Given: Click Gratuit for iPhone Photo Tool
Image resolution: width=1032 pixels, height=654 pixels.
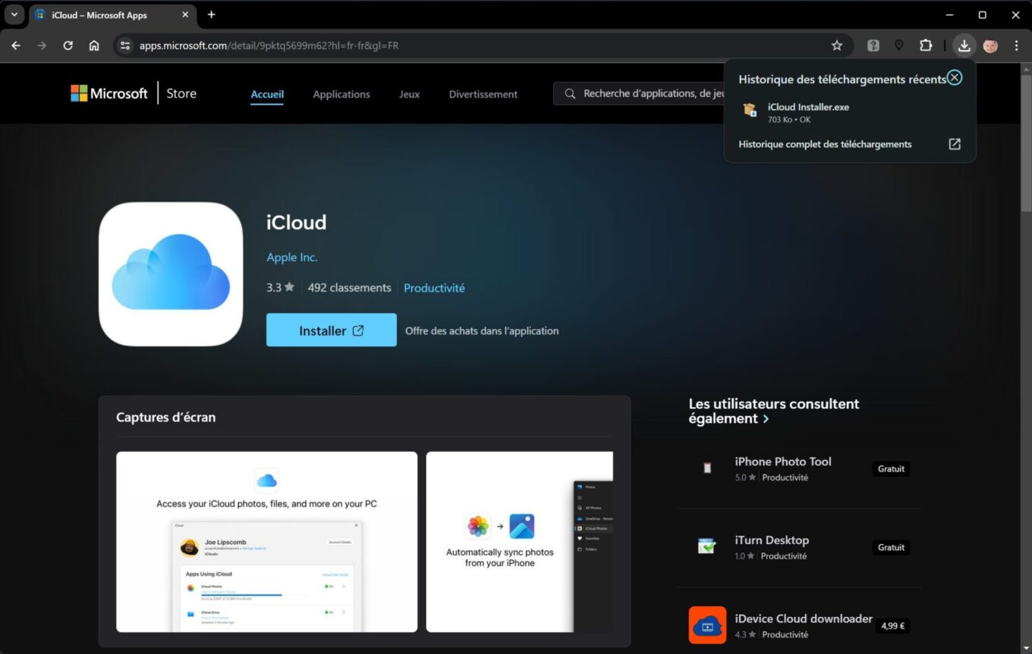Looking at the screenshot, I should coord(891,469).
